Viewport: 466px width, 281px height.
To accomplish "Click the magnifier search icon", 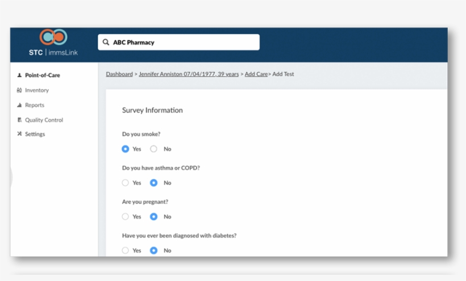I will click(106, 42).
